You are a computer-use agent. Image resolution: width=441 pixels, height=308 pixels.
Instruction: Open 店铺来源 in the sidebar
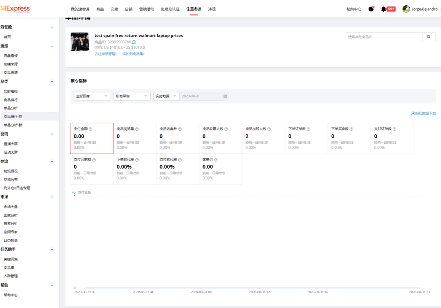point(11,64)
